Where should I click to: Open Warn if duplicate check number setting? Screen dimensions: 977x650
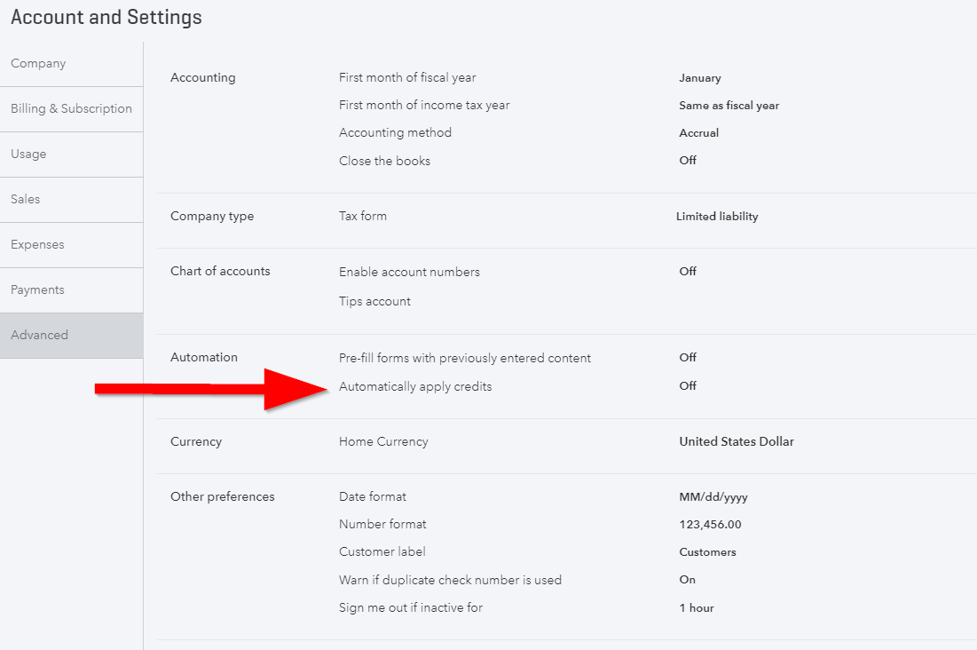450,580
